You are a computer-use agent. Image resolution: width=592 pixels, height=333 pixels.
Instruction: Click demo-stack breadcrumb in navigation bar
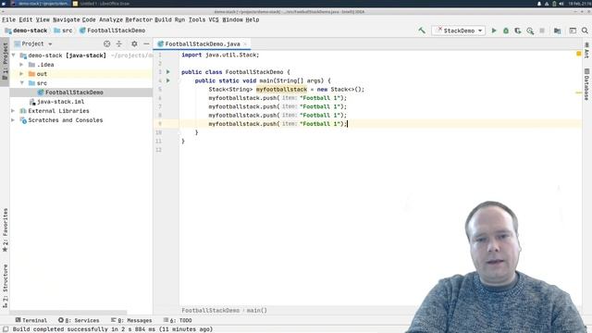point(26,31)
